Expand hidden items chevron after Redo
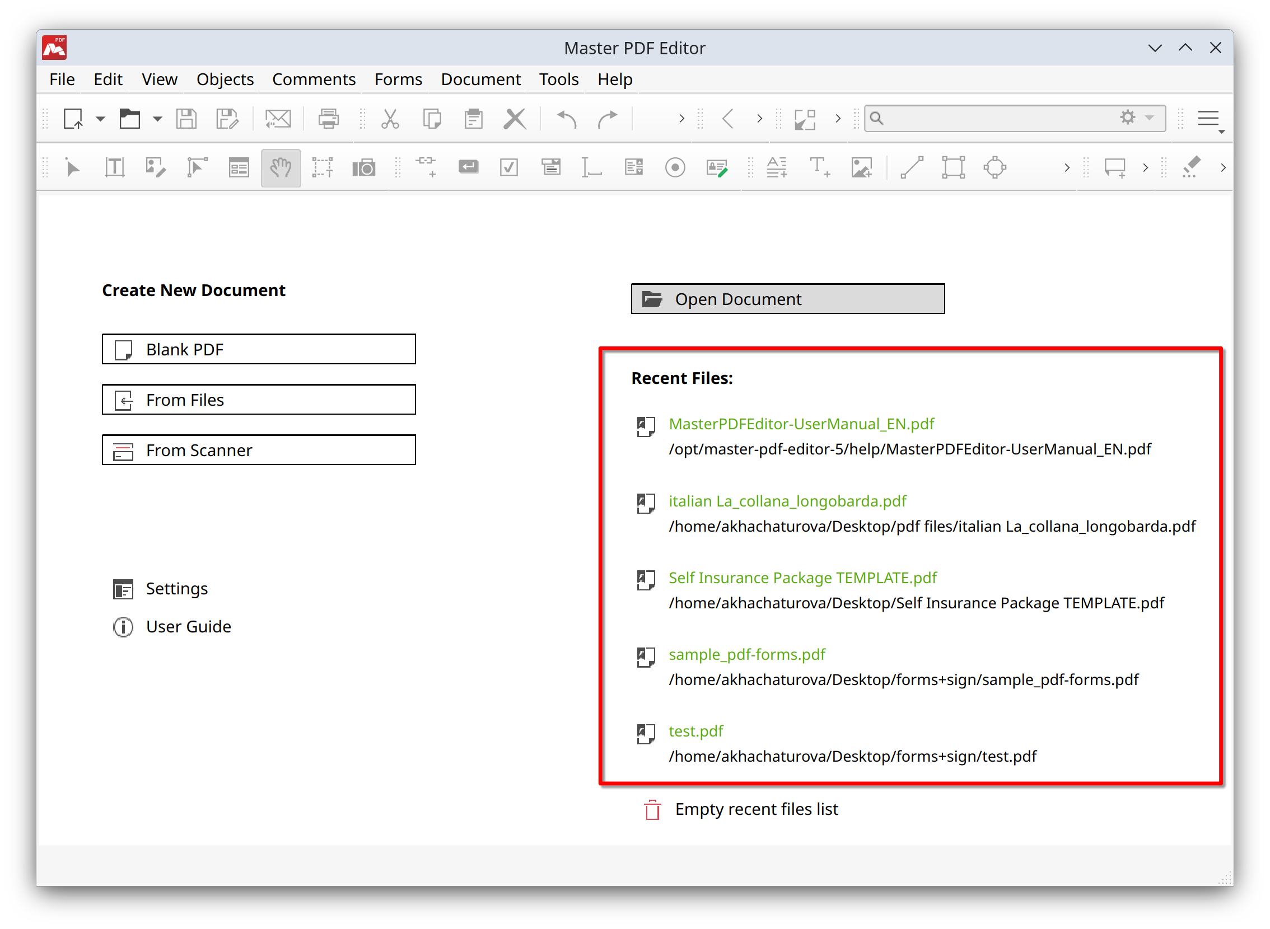This screenshot has height=929, width=1270. (681, 119)
